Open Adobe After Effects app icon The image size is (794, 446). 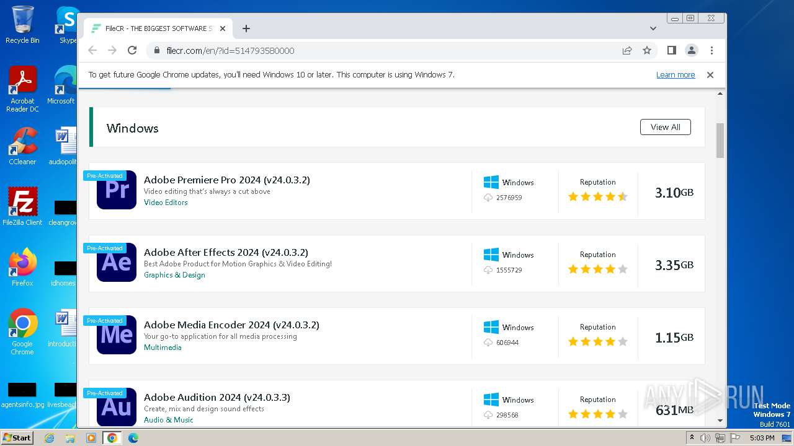(x=117, y=262)
